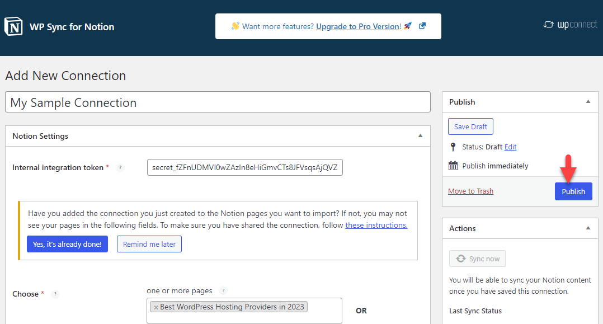603x324 pixels.
Task: Click the Notion logo icon in header
Action: 13,26
